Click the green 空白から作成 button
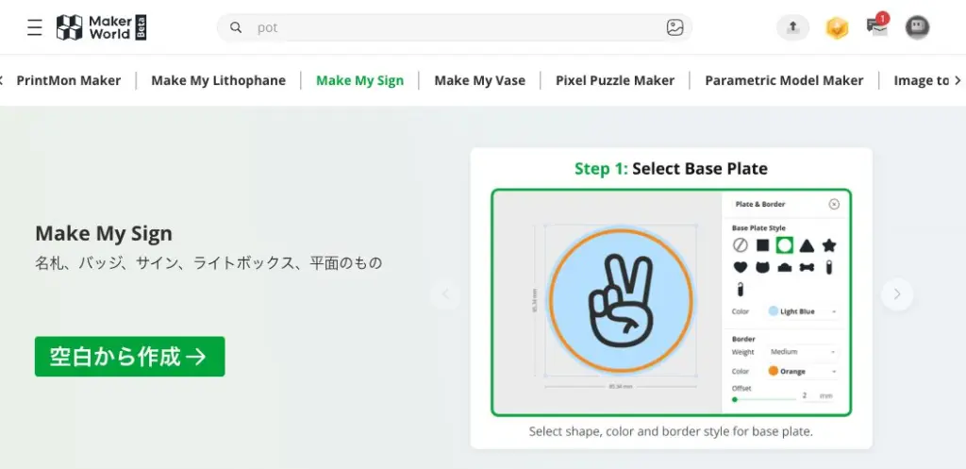Viewport: 966px width, 469px height. [x=129, y=356]
